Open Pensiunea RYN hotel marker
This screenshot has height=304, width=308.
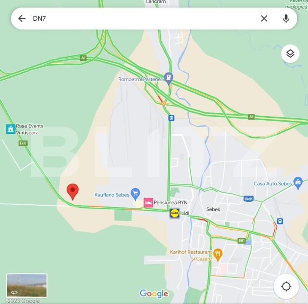pos(148,203)
